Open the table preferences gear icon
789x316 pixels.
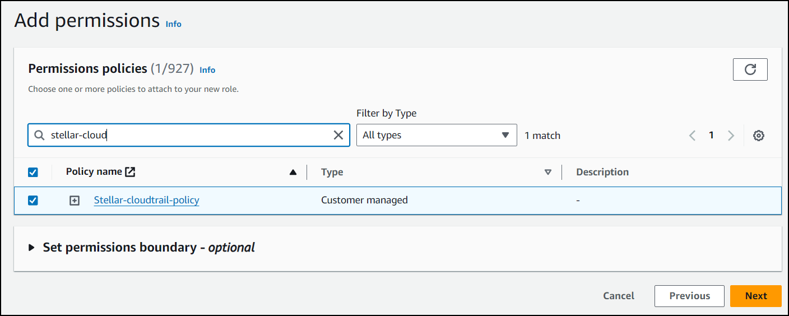pos(758,136)
